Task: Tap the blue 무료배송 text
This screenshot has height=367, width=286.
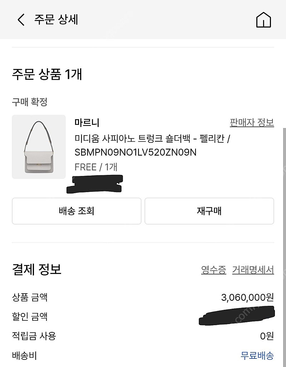Action: tap(257, 356)
